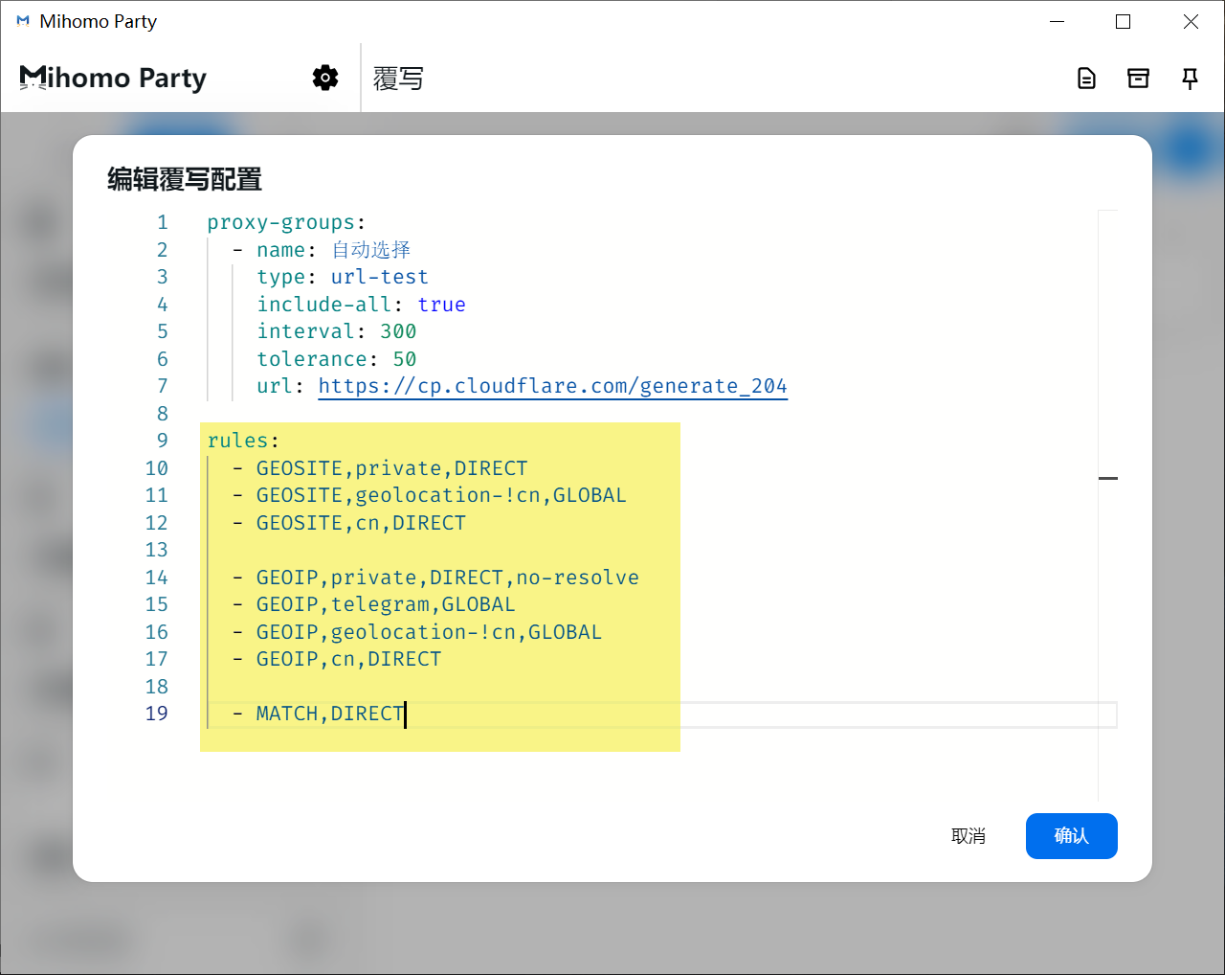Click the 自动选择 name value
Screen dimensions: 1225x975
(x=371, y=250)
